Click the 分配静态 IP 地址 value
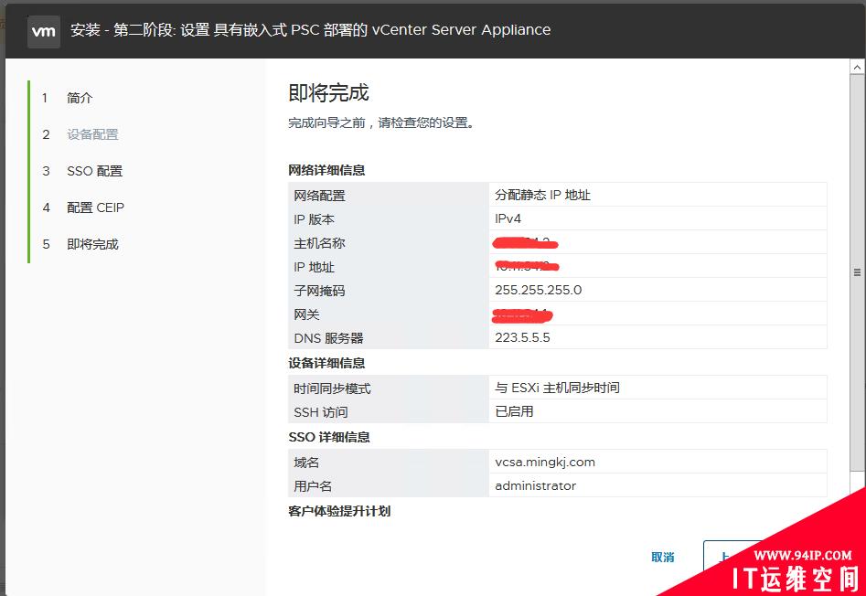 click(543, 195)
